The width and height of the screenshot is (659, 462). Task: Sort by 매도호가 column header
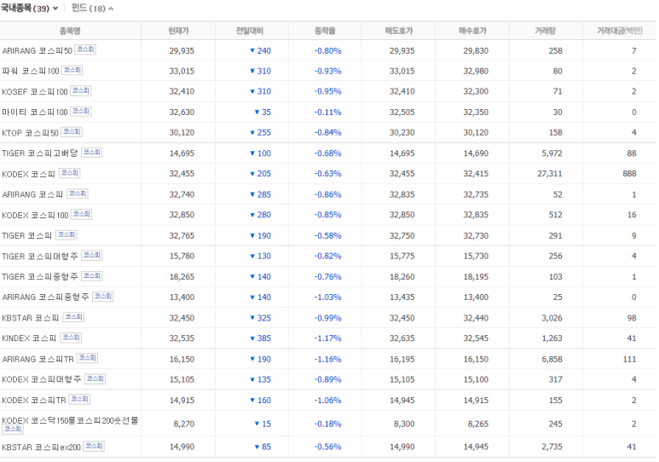point(399,31)
